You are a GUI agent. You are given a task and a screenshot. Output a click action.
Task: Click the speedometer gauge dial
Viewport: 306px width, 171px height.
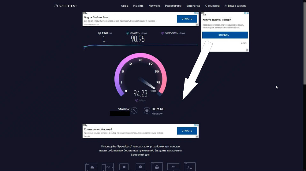(140, 75)
